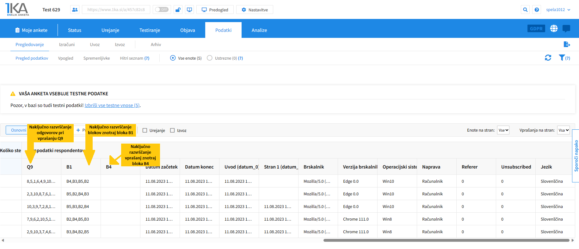Image resolution: width=579 pixels, height=249 pixels.
Task: Click help (?) next to Ustrezne
Action: click(240, 58)
